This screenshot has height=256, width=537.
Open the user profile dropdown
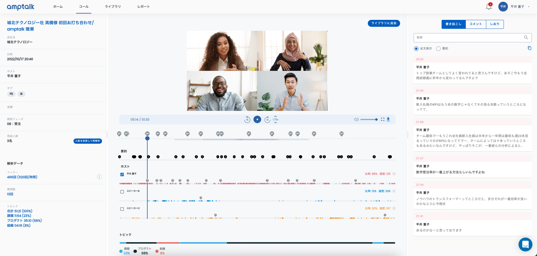pyautogui.click(x=529, y=7)
